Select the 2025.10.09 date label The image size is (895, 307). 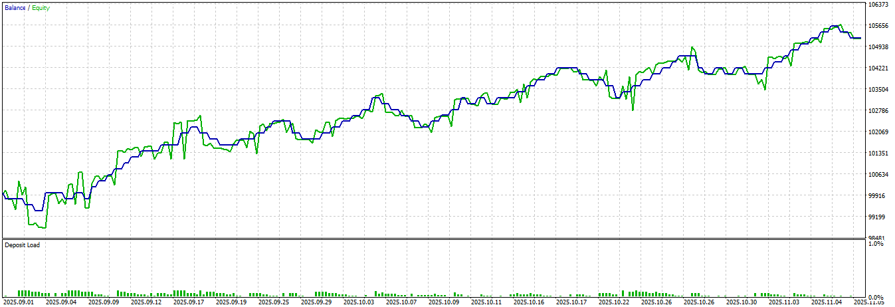point(444,302)
